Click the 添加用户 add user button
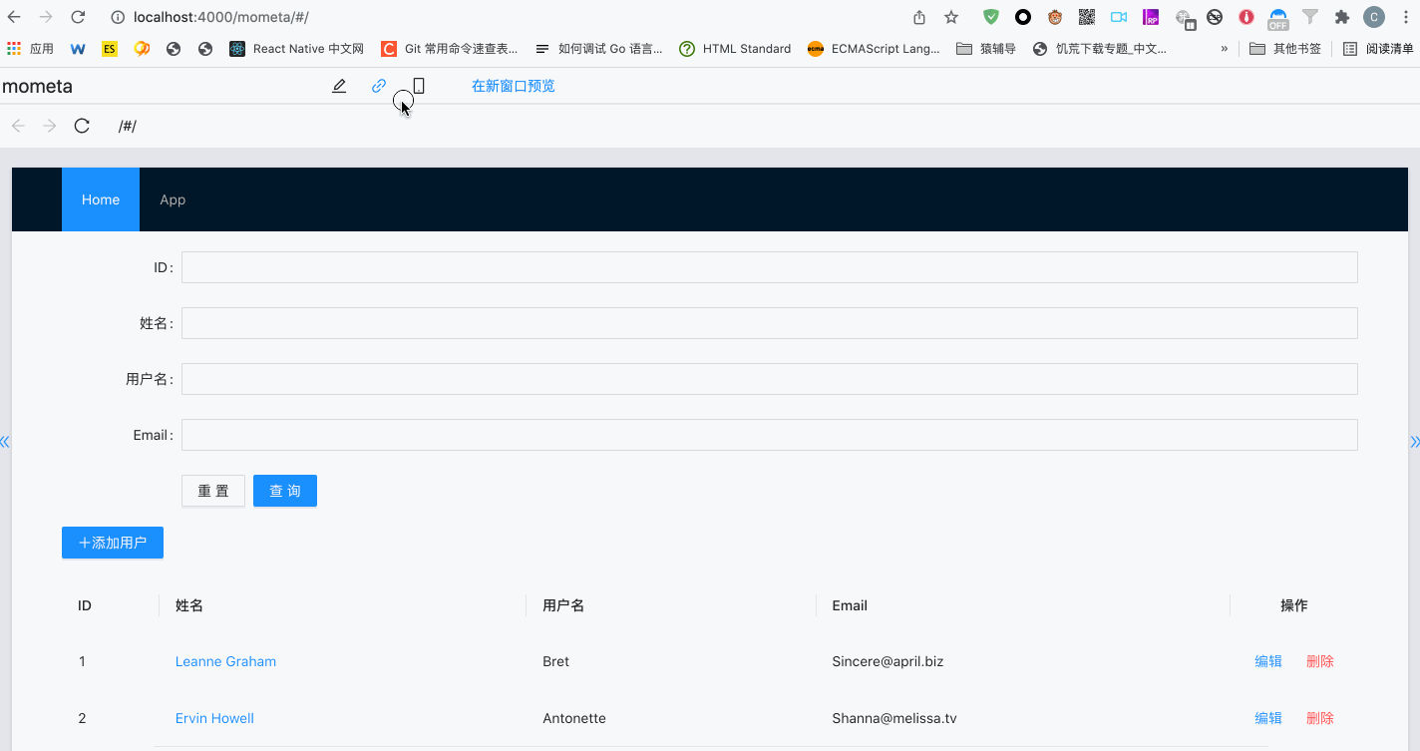 (x=113, y=543)
